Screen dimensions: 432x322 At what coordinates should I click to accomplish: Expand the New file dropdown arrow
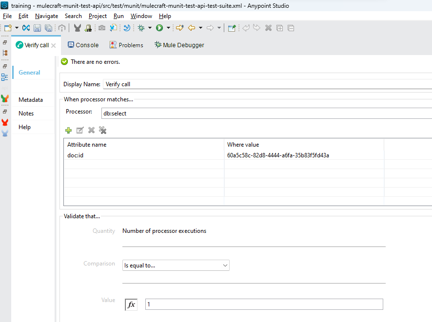(x=17, y=28)
